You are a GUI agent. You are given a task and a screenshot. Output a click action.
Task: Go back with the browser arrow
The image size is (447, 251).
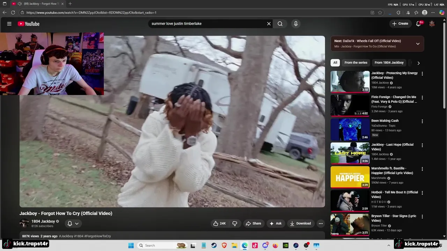point(5,13)
